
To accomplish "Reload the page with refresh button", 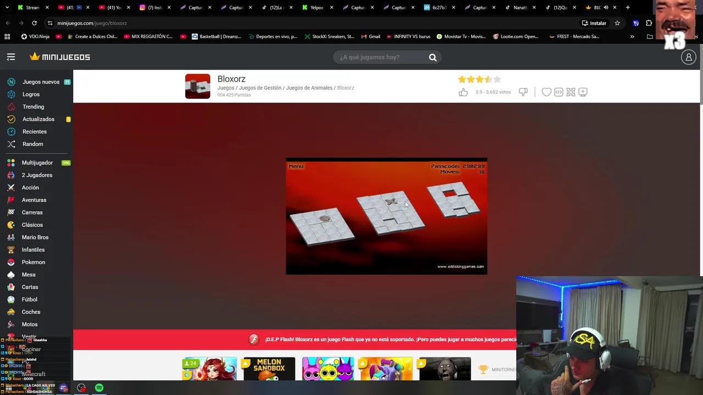I will pos(34,23).
